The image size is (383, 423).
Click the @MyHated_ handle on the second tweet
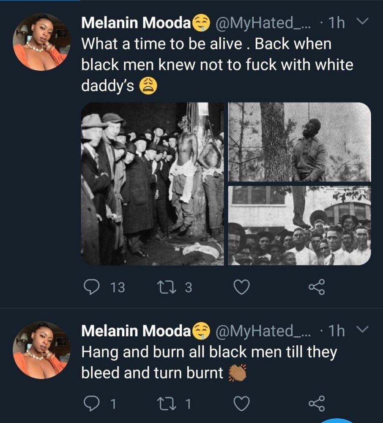click(x=263, y=332)
